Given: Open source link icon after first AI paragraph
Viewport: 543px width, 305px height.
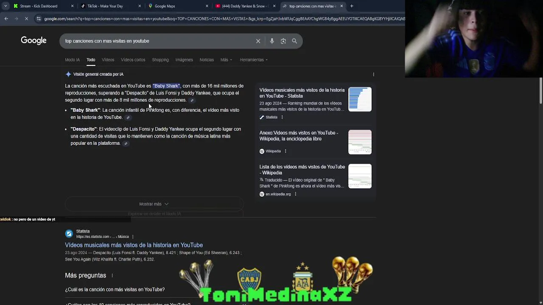Looking at the screenshot, I should [x=192, y=100].
